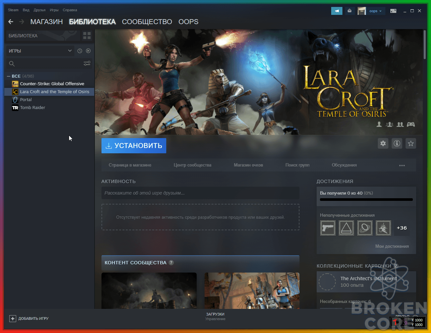The image size is (431, 333).
Task: Show +36 more achievements
Action: 402,228
